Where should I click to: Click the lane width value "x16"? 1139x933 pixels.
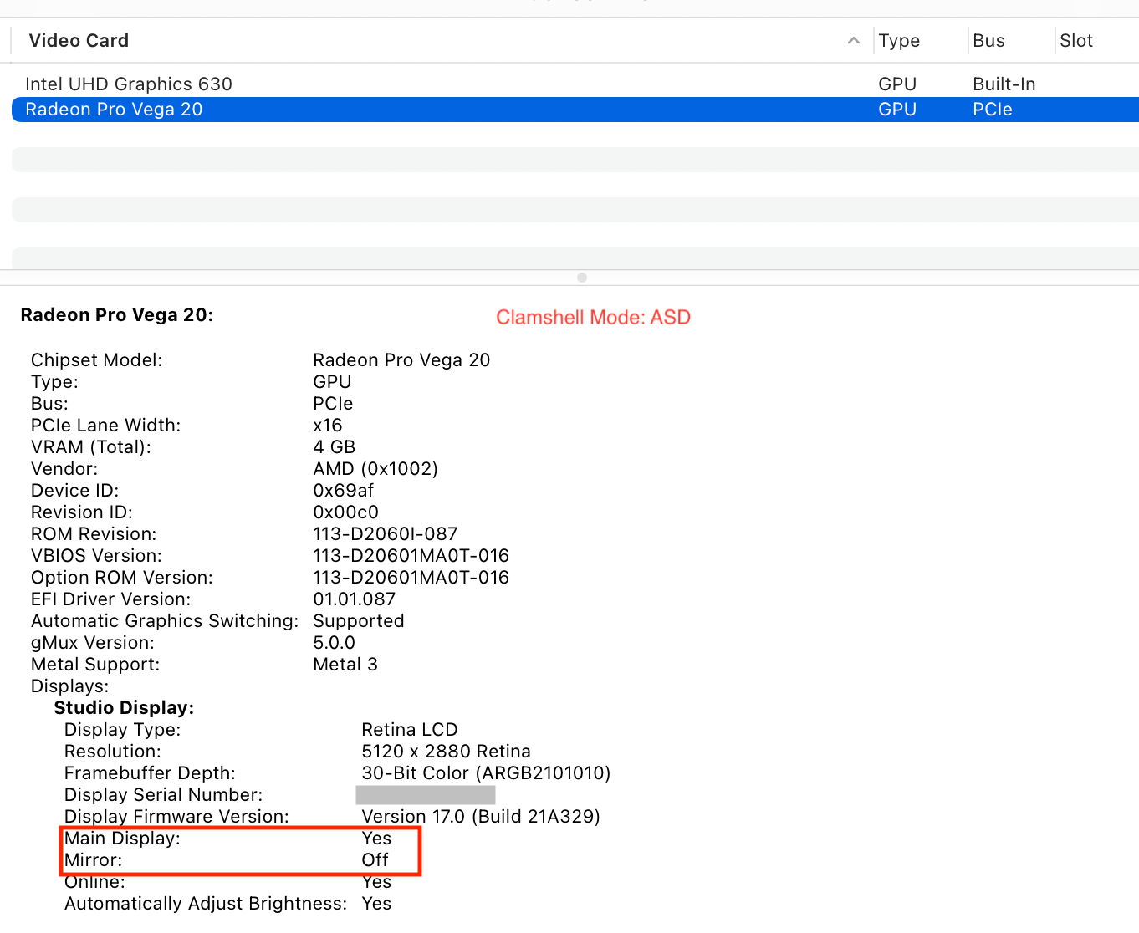(328, 426)
